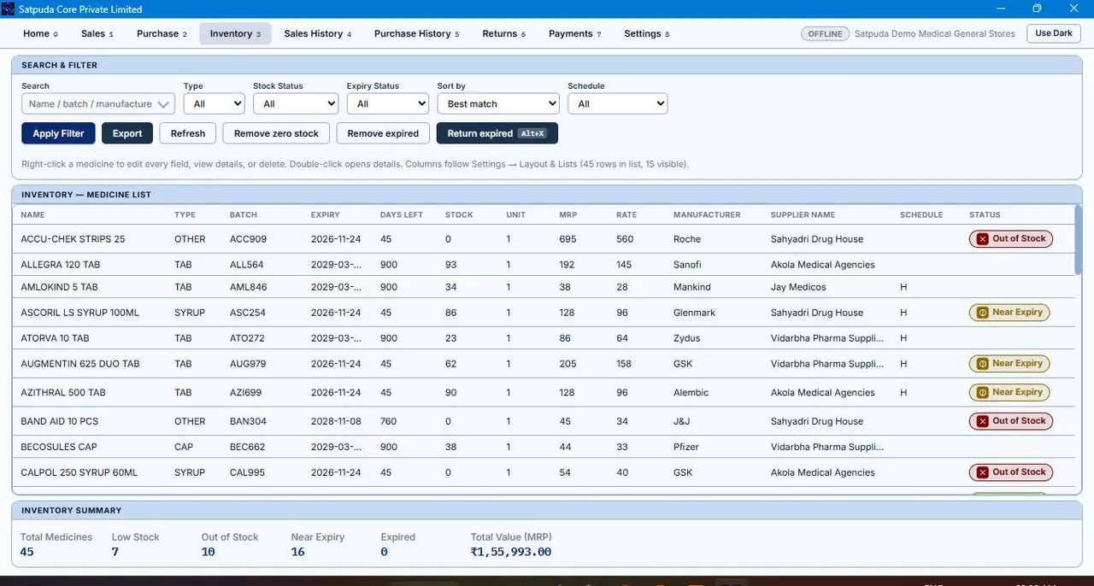Click the Satpuda app icon in title bar
Viewport: 1094px width, 586px height.
[x=9, y=9]
